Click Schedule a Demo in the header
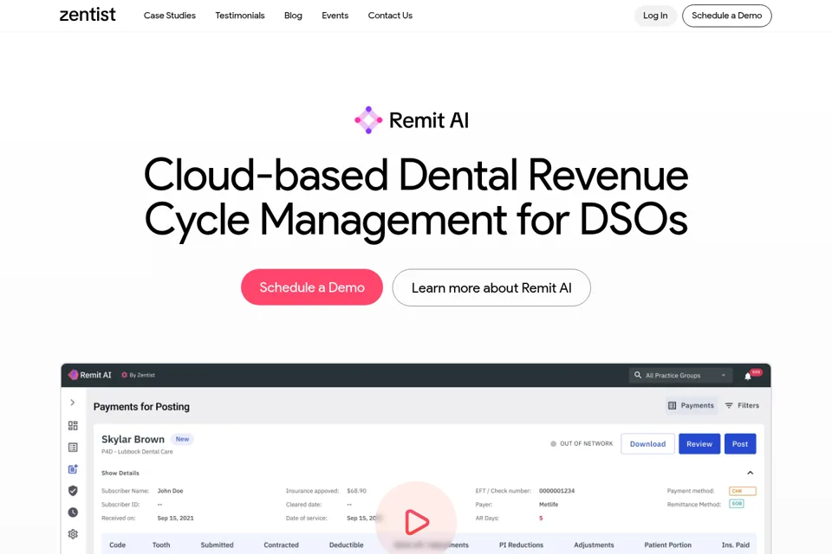Viewport: 832px width, 554px height. tap(726, 16)
